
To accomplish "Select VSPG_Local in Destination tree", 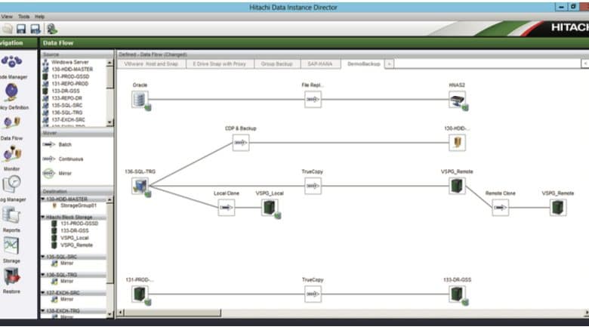I will [x=75, y=238].
